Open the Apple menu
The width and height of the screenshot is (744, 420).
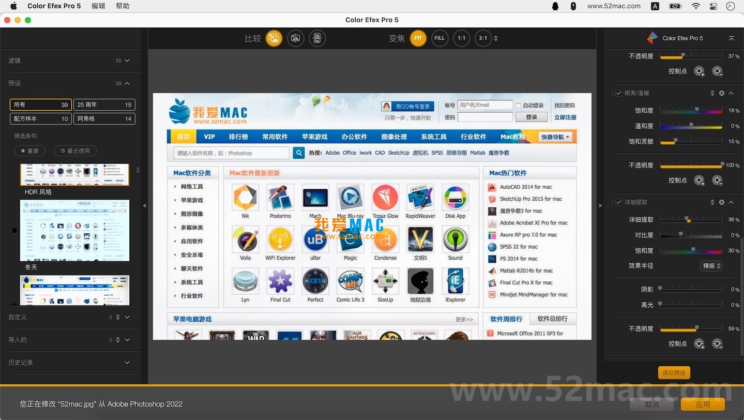(x=13, y=6)
